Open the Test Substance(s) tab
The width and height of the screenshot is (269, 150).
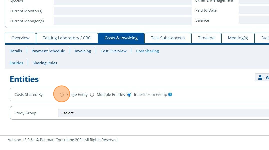click(x=168, y=38)
